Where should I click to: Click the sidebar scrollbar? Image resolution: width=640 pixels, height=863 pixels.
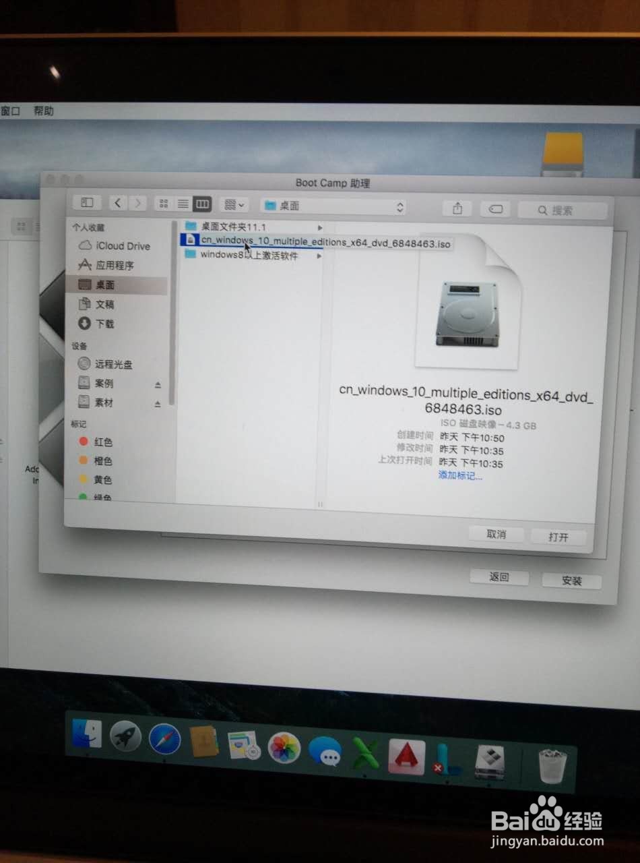tap(172, 311)
